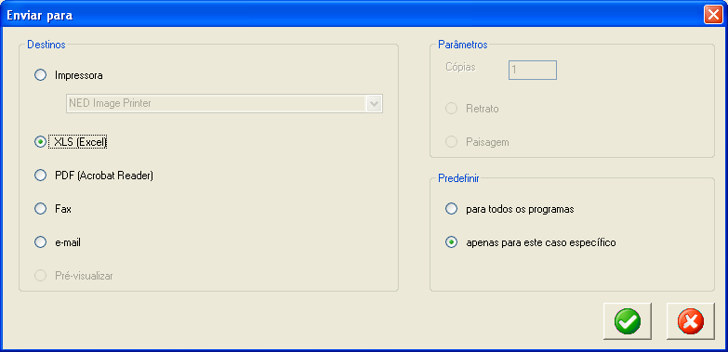The height and width of the screenshot is (352, 728).
Task: Open the NED Image Printer dropdown list
Action: click(224, 103)
